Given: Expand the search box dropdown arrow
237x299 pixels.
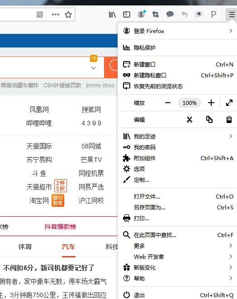Looking at the screenshot, I should (x=93, y=68).
